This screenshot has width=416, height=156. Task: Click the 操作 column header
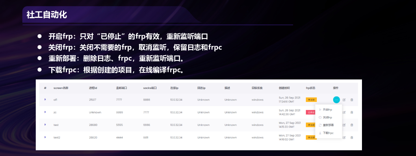[x=336, y=88]
